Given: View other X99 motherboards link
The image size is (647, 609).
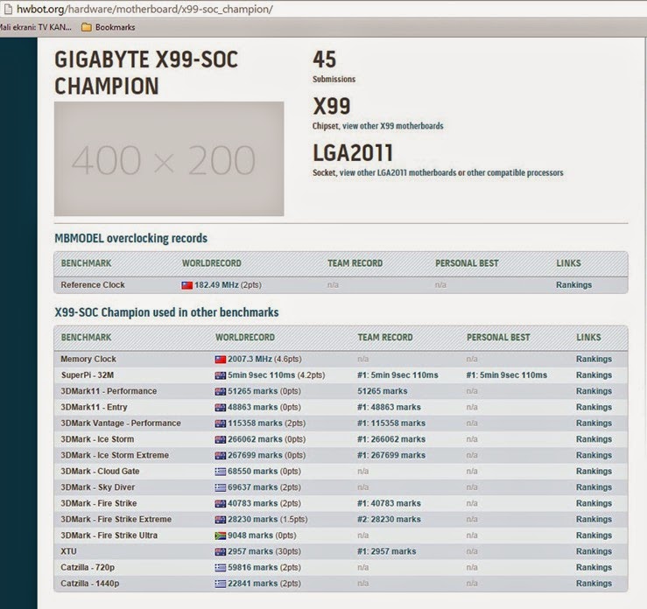Looking at the screenshot, I should click(x=393, y=126).
